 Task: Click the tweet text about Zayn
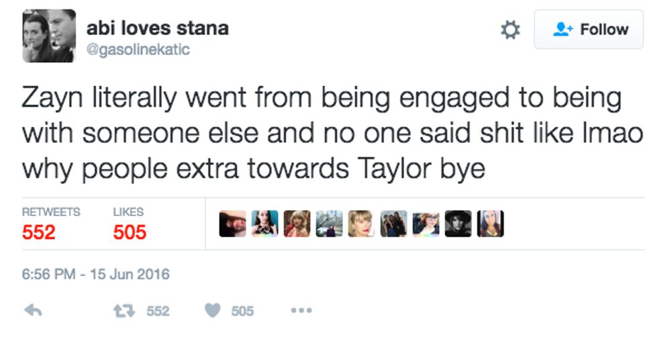322,133
